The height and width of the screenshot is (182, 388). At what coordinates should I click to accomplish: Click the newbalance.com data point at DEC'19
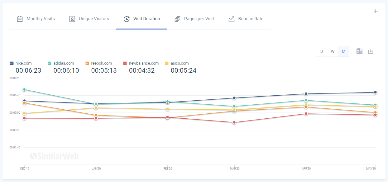24,118
